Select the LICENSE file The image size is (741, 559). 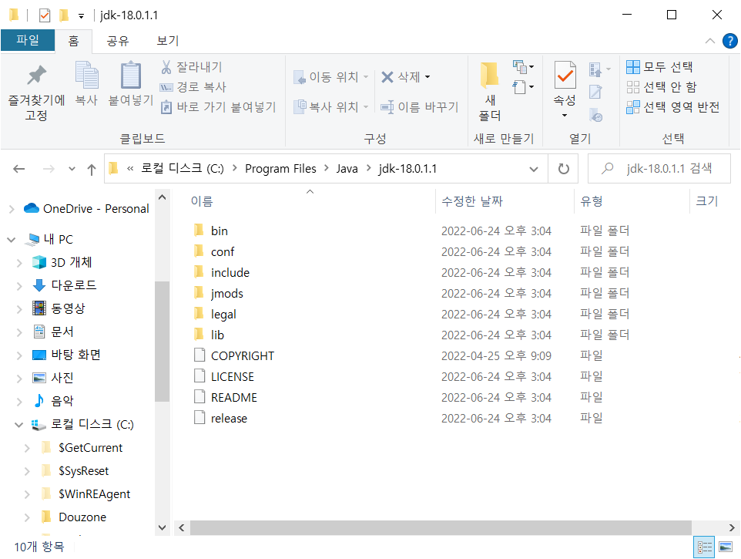[232, 376]
